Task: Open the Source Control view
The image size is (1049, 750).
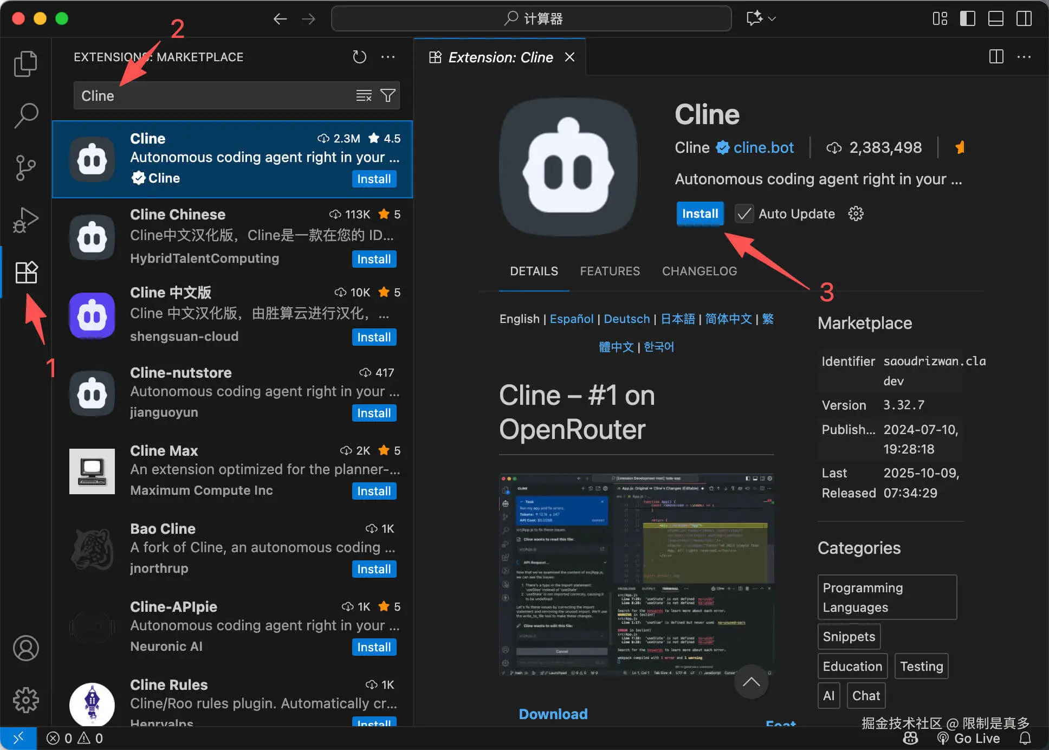Action: point(25,167)
